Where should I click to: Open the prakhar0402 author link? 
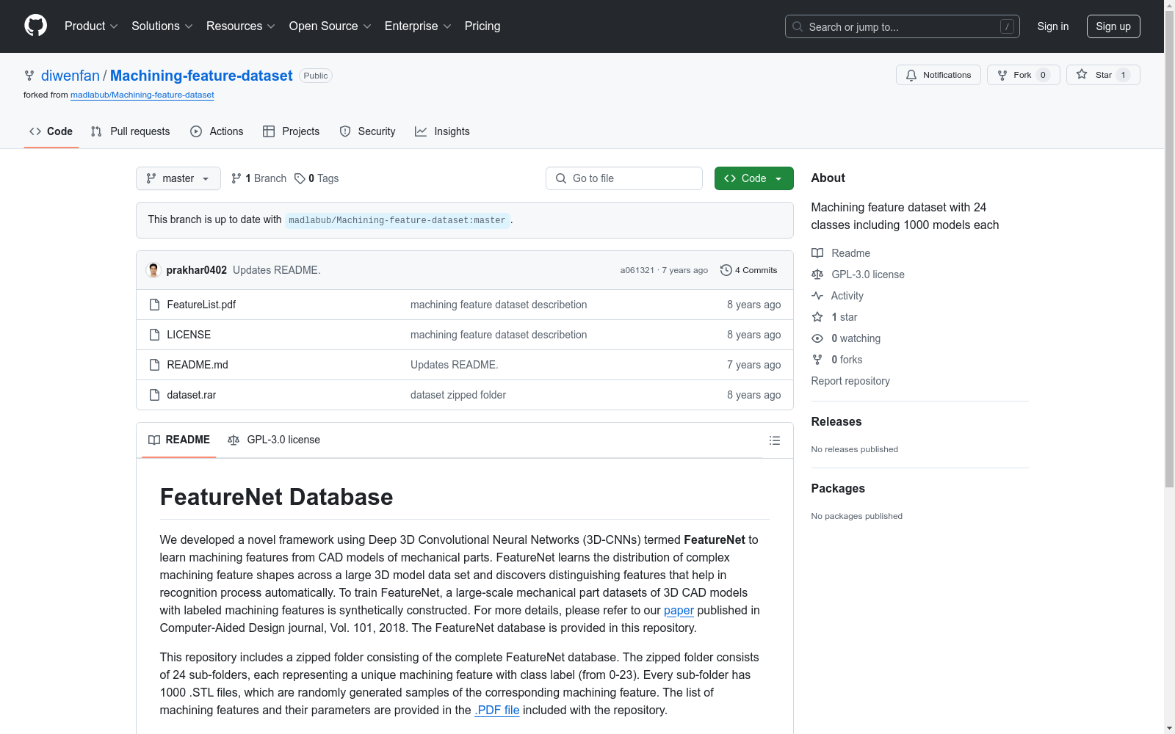(x=197, y=270)
